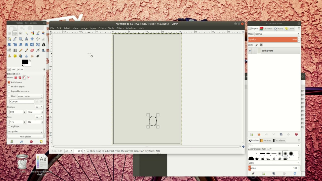The height and width of the screenshot is (181, 322).
Task: Select the Scale tool
Action: [15, 44]
